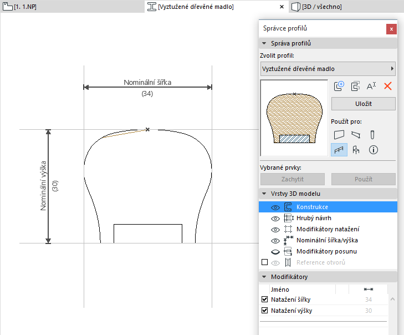This screenshot has height=335, width=404.
Task: Collapse the Vrstvy 3D modelu section
Action: coord(263,194)
